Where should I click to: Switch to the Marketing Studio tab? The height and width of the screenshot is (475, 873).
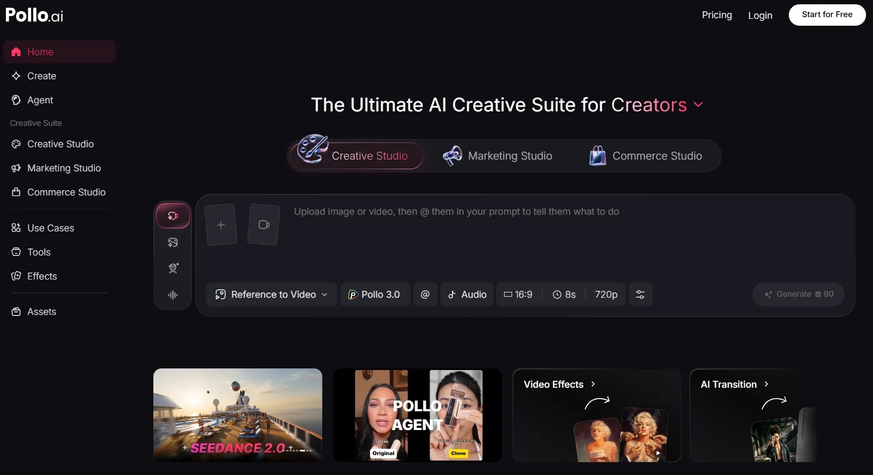click(498, 156)
